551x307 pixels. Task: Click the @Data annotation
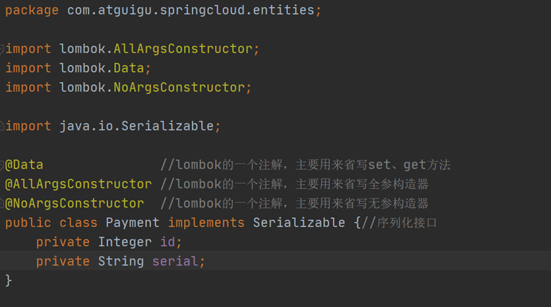point(24,165)
